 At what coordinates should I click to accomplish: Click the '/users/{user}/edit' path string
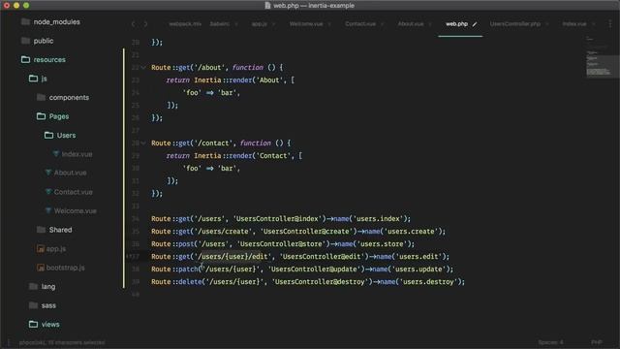pos(232,256)
